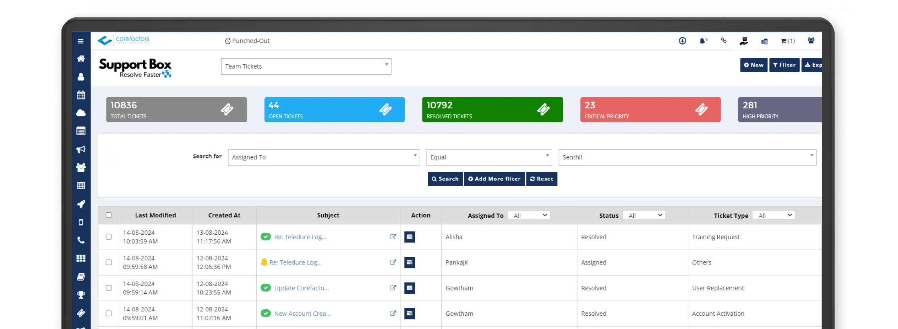
Task: Open the book sidebar icon
Action: coord(81,276)
